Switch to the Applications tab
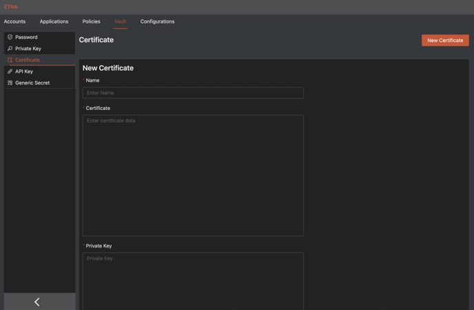This screenshot has height=310, width=474. (x=54, y=21)
